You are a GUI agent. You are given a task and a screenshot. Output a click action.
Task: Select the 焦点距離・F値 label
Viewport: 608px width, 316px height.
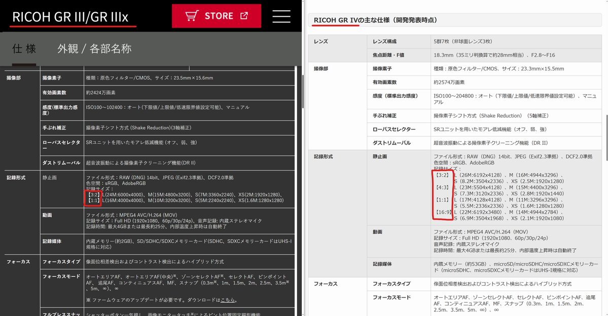388,55
